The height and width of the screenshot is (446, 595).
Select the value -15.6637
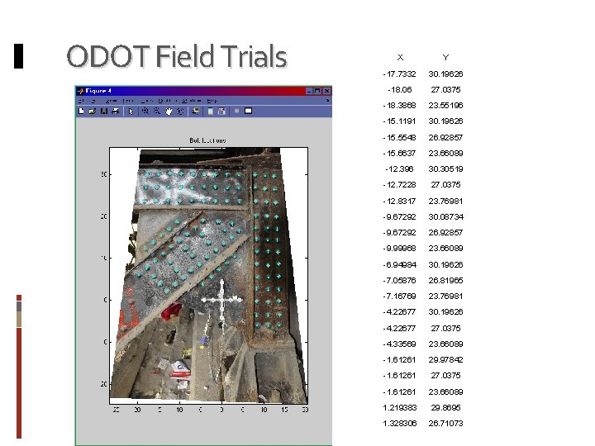click(x=399, y=154)
